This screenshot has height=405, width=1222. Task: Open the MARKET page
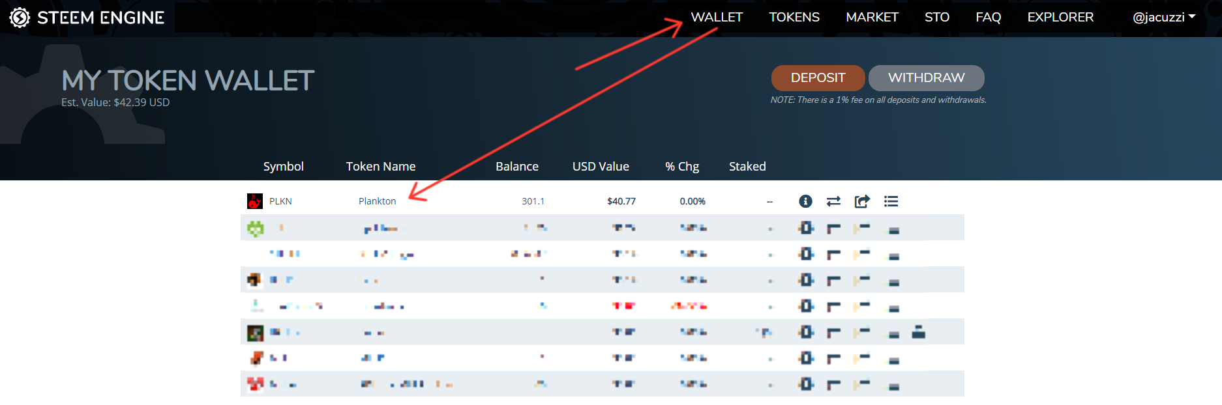[x=872, y=18]
